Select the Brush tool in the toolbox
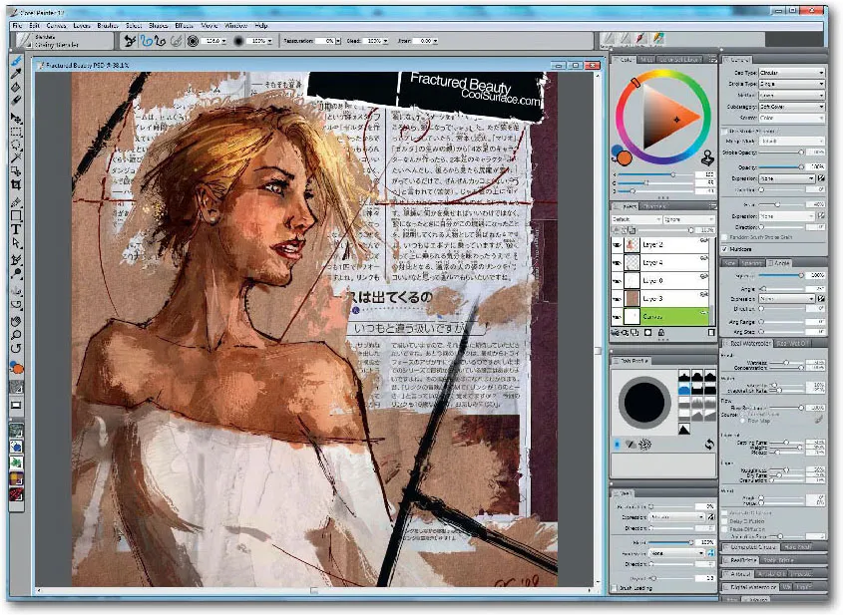This screenshot has width=843, height=615. (x=16, y=60)
